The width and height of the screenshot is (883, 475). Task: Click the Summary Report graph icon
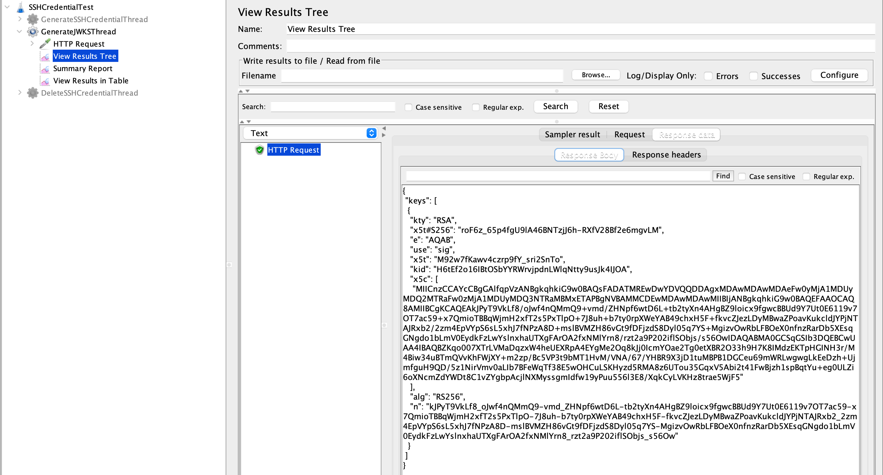tap(45, 69)
